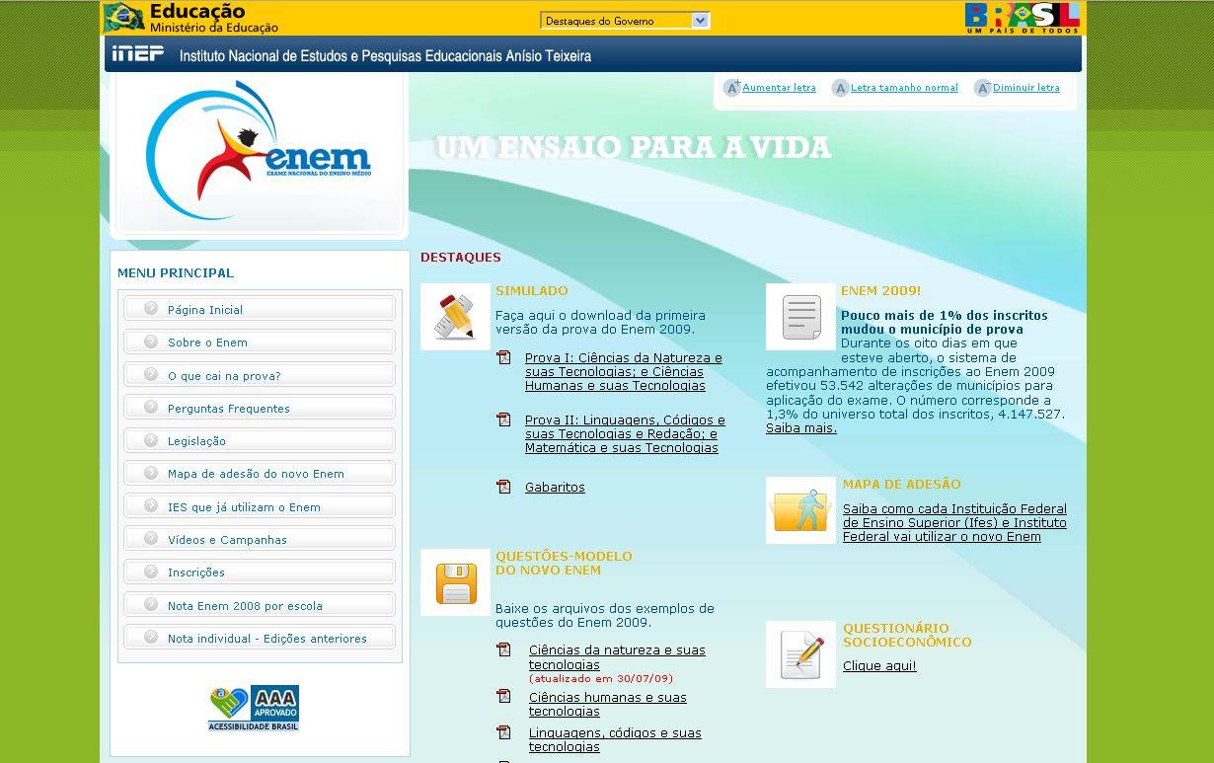1214x763 pixels.
Task: Reset text with Letra tamanho normal
Action: tap(904, 88)
